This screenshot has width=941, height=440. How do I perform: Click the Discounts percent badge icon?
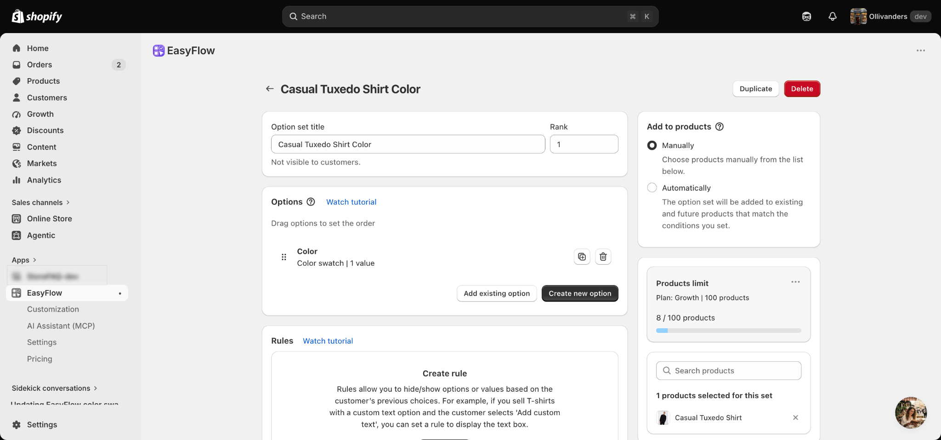[17, 131]
